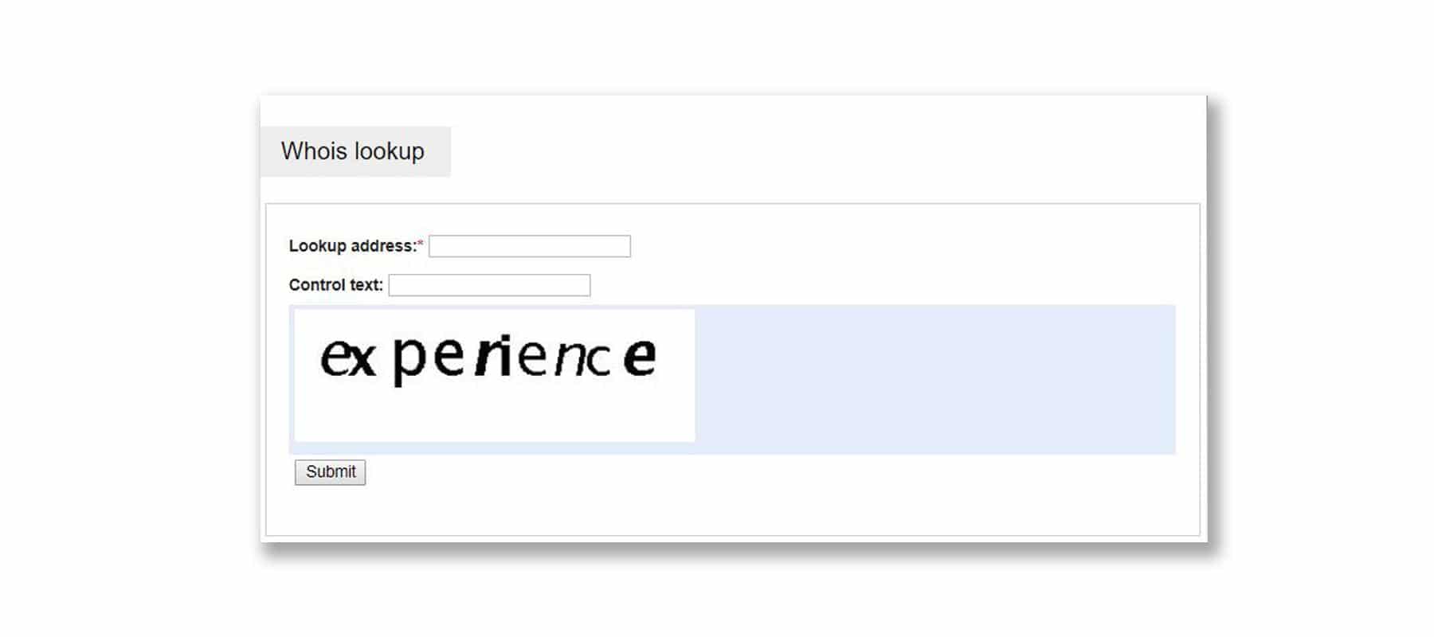Click the gray header bar of the page
Screen dimensions: 1434x637
(x=354, y=151)
